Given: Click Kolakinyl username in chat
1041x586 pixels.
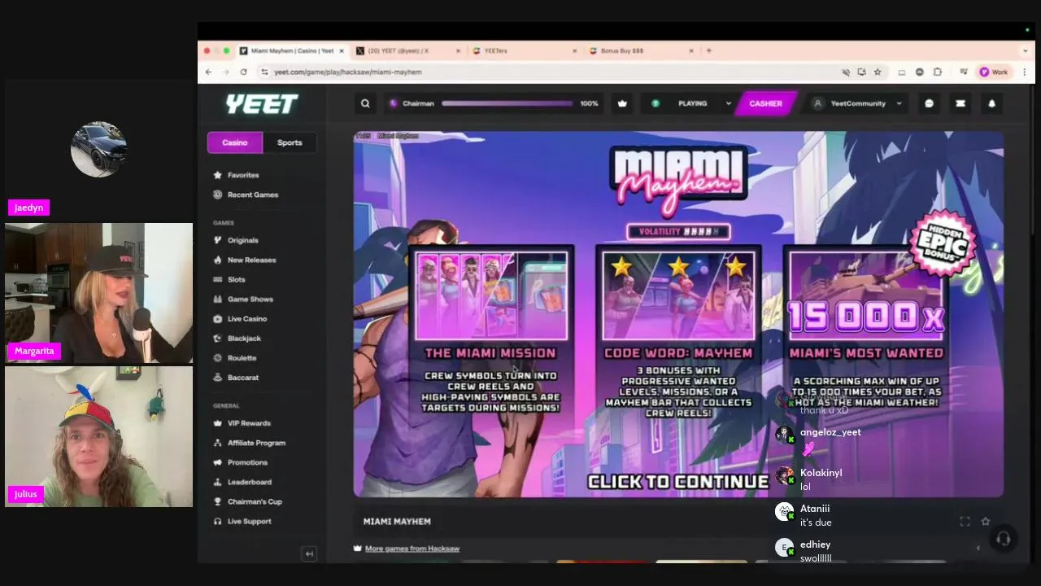Looking at the screenshot, I should (821, 473).
